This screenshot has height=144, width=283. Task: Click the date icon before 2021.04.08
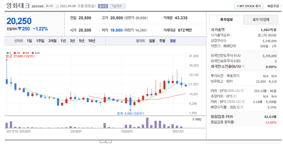tap(57, 7)
